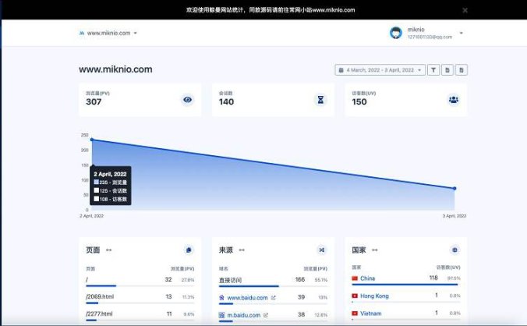The height and width of the screenshot is (326, 527).
Task: Click the globe icon in 国家 panel
Action: [x=454, y=250]
